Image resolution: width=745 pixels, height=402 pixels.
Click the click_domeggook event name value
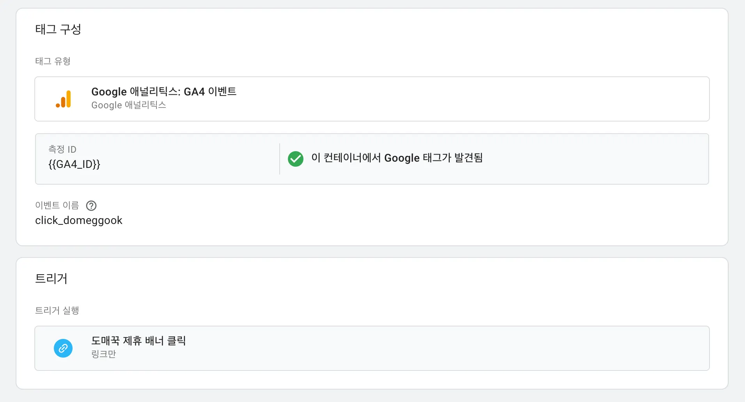(x=79, y=220)
